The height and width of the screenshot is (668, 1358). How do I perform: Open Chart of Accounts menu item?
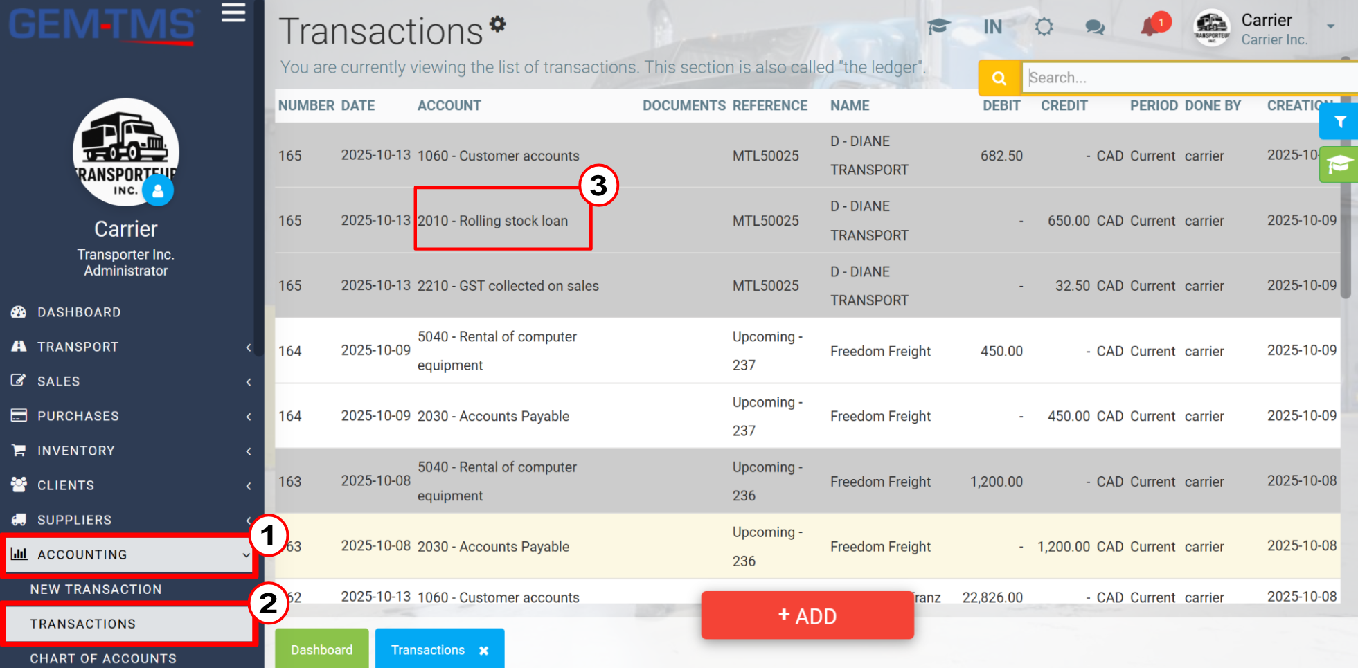[103, 658]
